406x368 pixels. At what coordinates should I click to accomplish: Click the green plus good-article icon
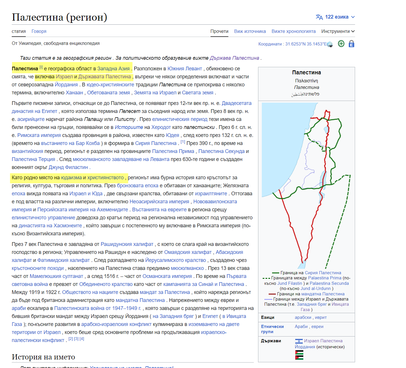point(341,44)
